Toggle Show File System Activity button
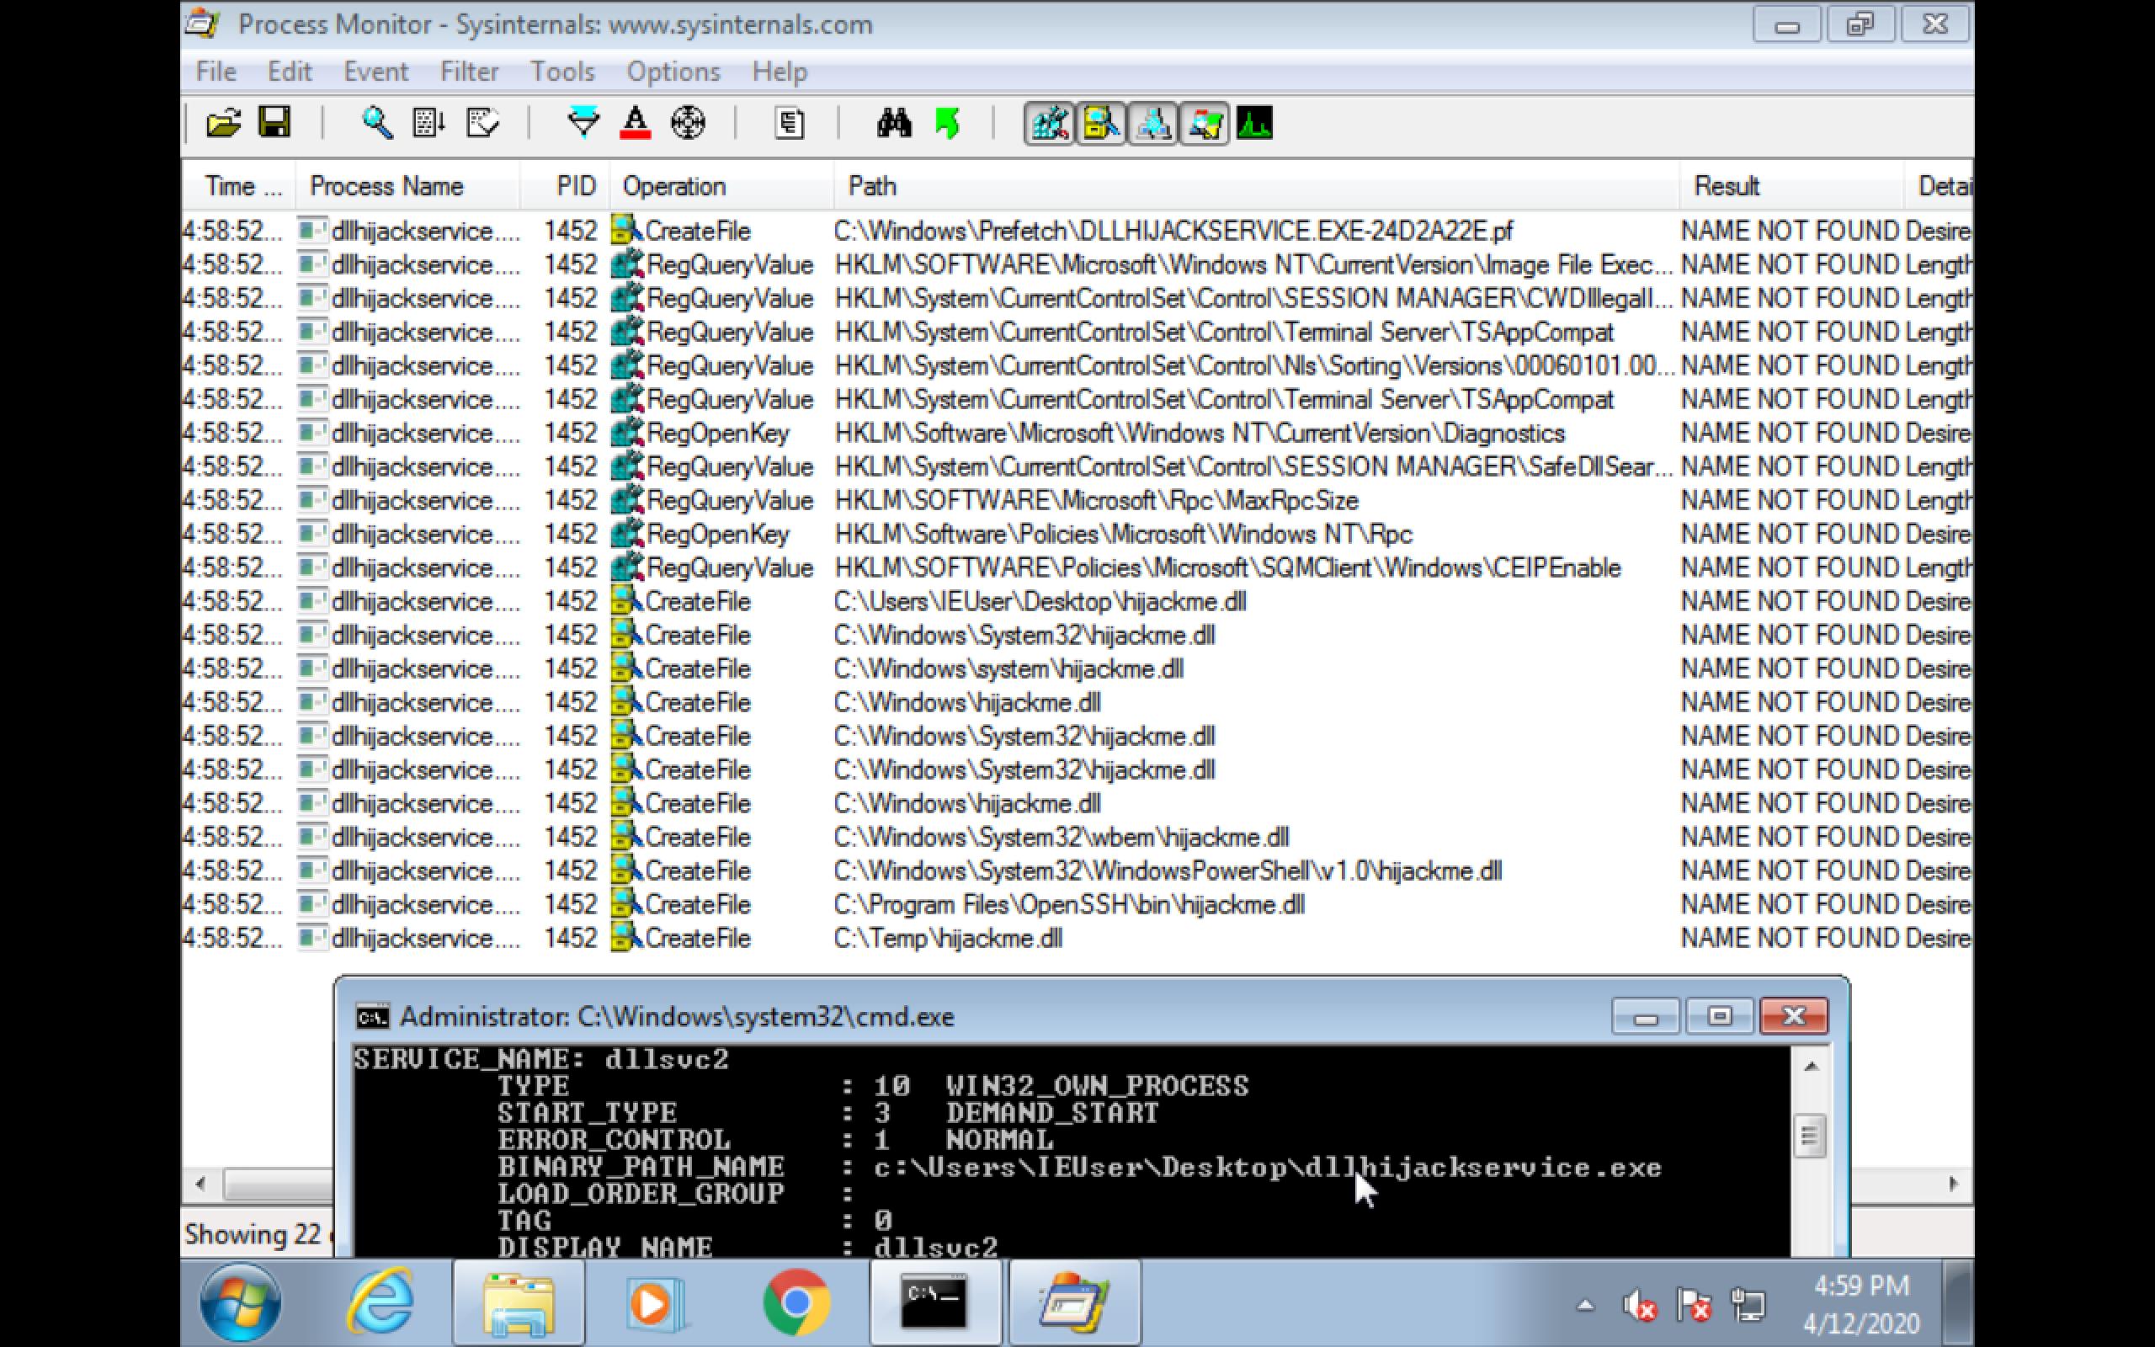The height and width of the screenshot is (1347, 2155). click(1101, 123)
